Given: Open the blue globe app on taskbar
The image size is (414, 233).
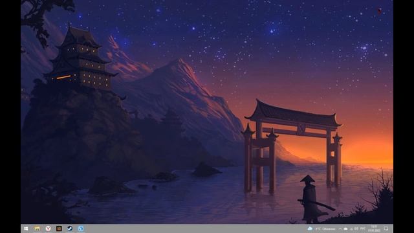Looking at the screenshot, I should 80,228.
